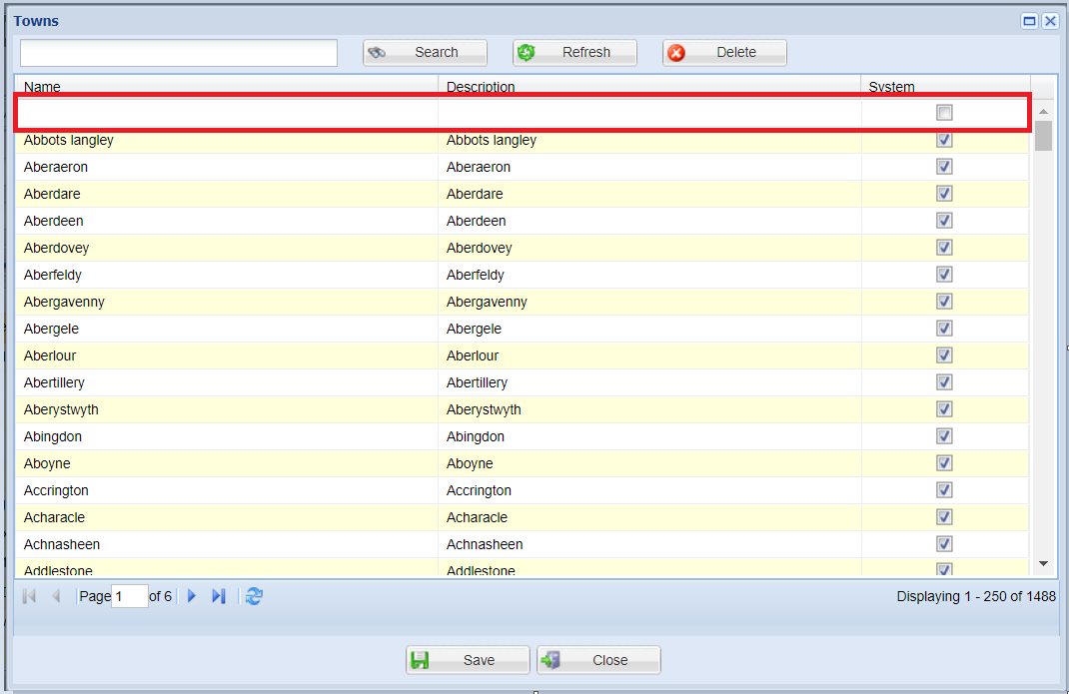Viewport: 1069px width, 694px height.
Task: Select the Aberystwyth name cell
Action: (227, 409)
